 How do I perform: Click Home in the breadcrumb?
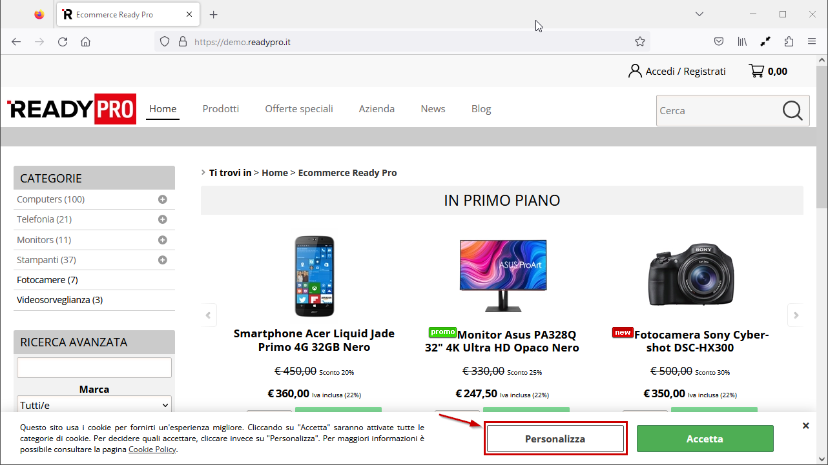click(x=274, y=173)
